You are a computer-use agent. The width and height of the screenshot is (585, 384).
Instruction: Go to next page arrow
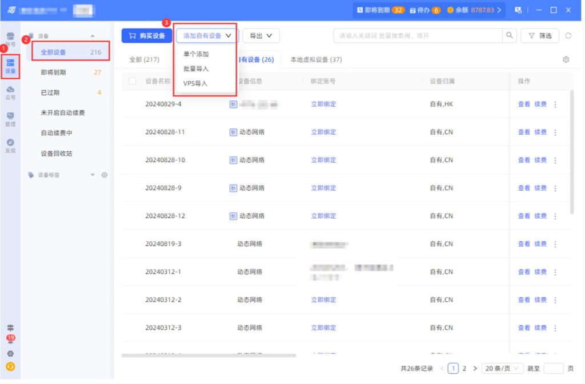click(475, 369)
